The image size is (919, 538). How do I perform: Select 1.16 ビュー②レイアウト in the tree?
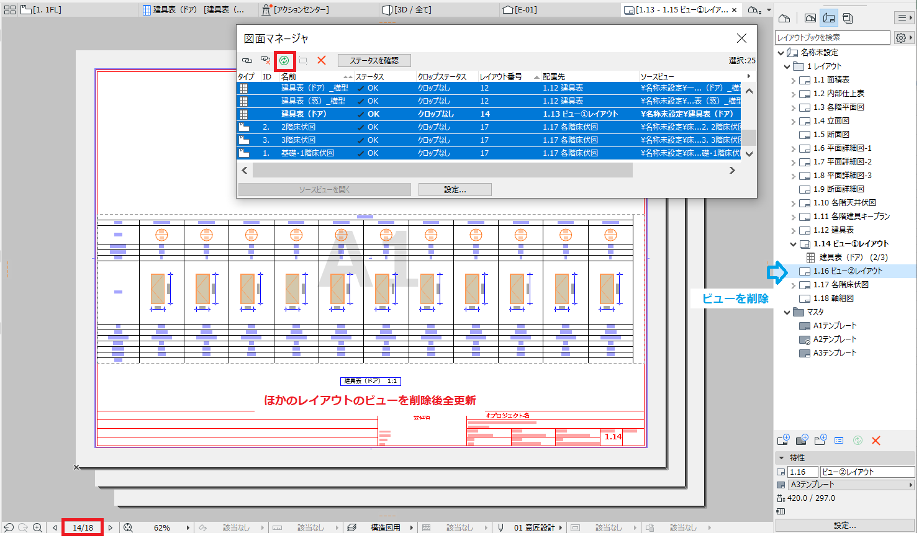[x=848, y=271]
